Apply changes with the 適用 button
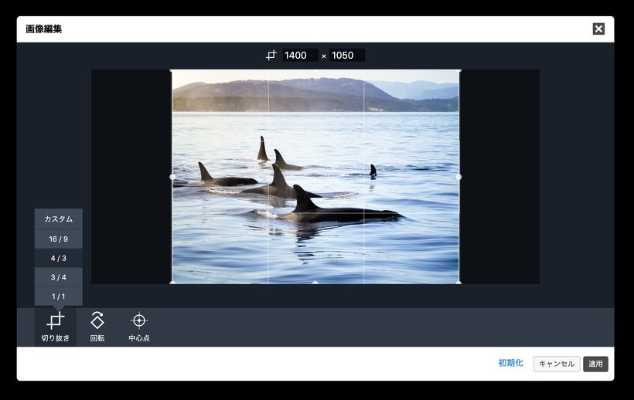The width and height of the screenshot is (634, 400). coord(595,364)
